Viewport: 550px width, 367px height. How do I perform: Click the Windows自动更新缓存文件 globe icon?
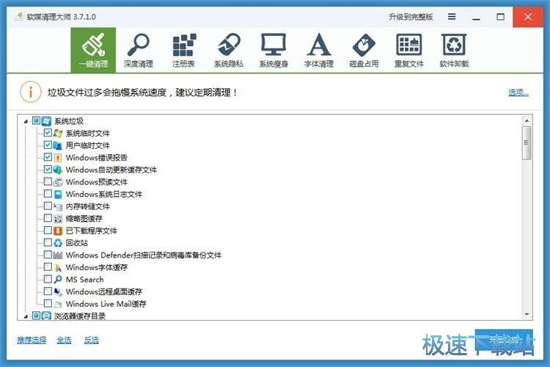tap(58, 170)
